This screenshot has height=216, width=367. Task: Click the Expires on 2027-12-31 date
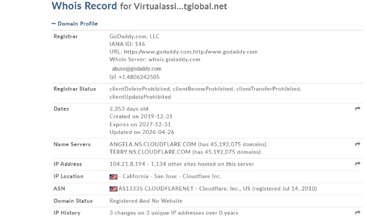pyautogui.click(x=140, y=124)
